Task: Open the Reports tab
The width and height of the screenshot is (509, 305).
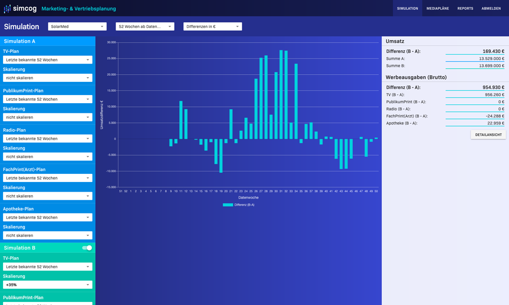Action: (465, 9)
